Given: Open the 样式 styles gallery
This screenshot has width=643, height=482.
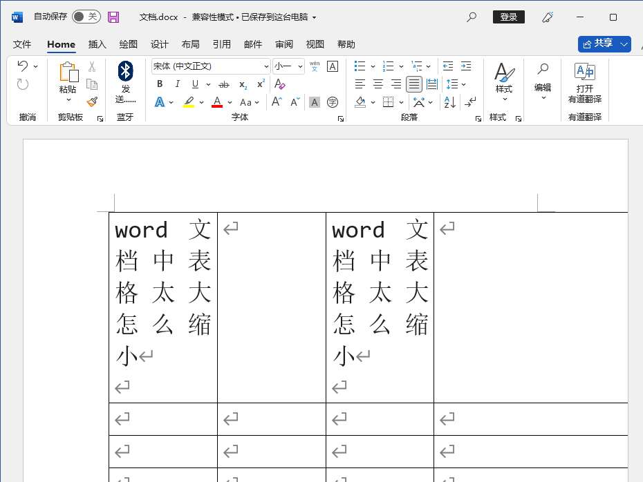Looking at the screenshot, I should 504,82.
